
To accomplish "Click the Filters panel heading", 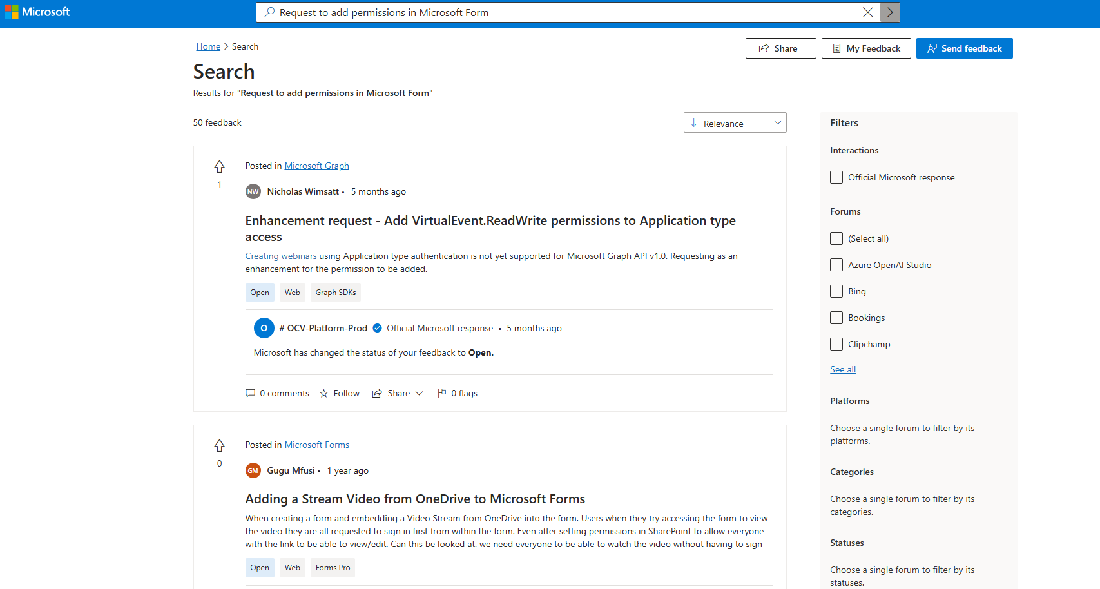I will click(844, 122).
